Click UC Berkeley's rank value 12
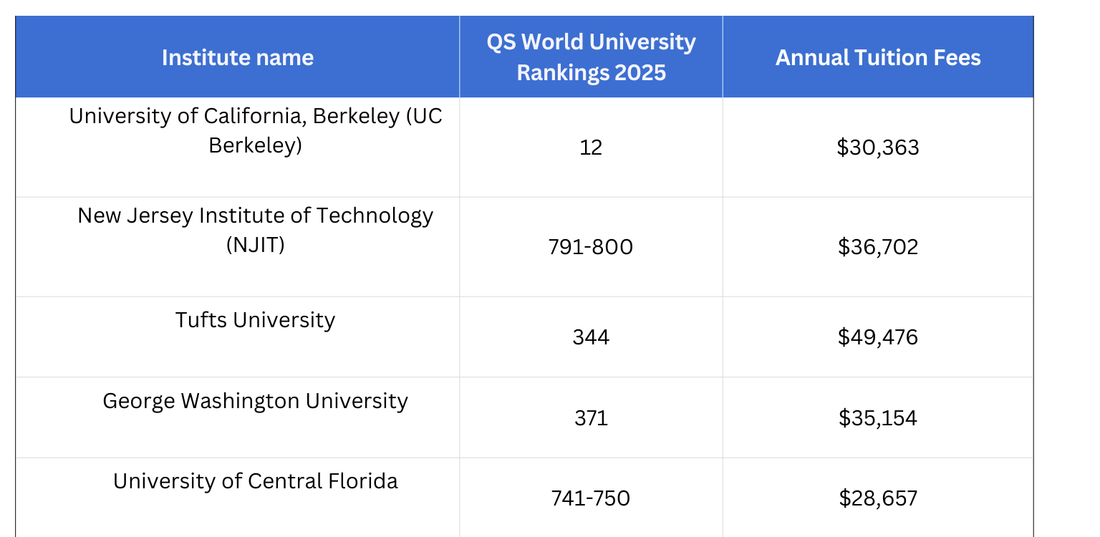 tap(591, 147)
